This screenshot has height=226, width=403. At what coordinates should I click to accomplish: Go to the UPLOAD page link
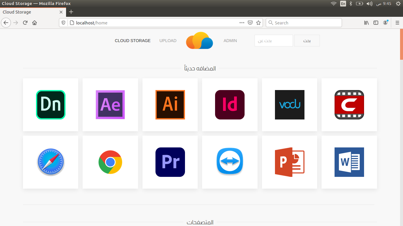tap(168, 41)
